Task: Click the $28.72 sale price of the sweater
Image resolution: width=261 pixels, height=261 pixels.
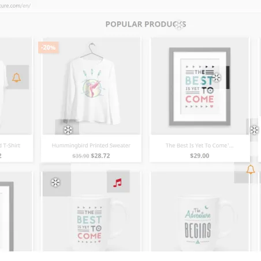Action: [x=100, y=156]
